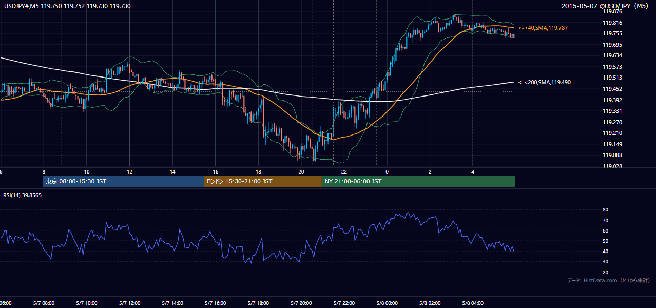Click the 5/7 14:00 time axis label
This screenshot has height=308, width=656.
point(172,303)
